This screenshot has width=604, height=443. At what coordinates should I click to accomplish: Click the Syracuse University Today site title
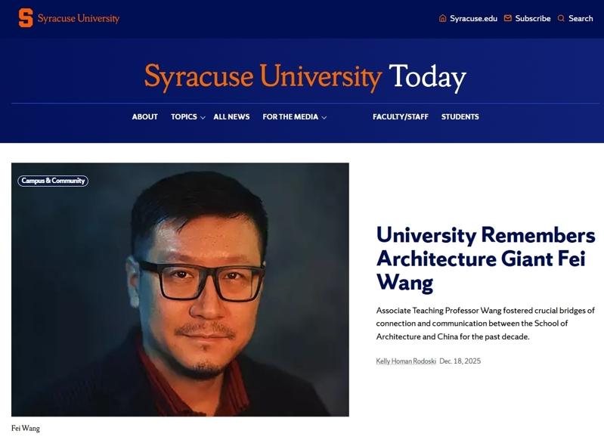tap(305, 76)
